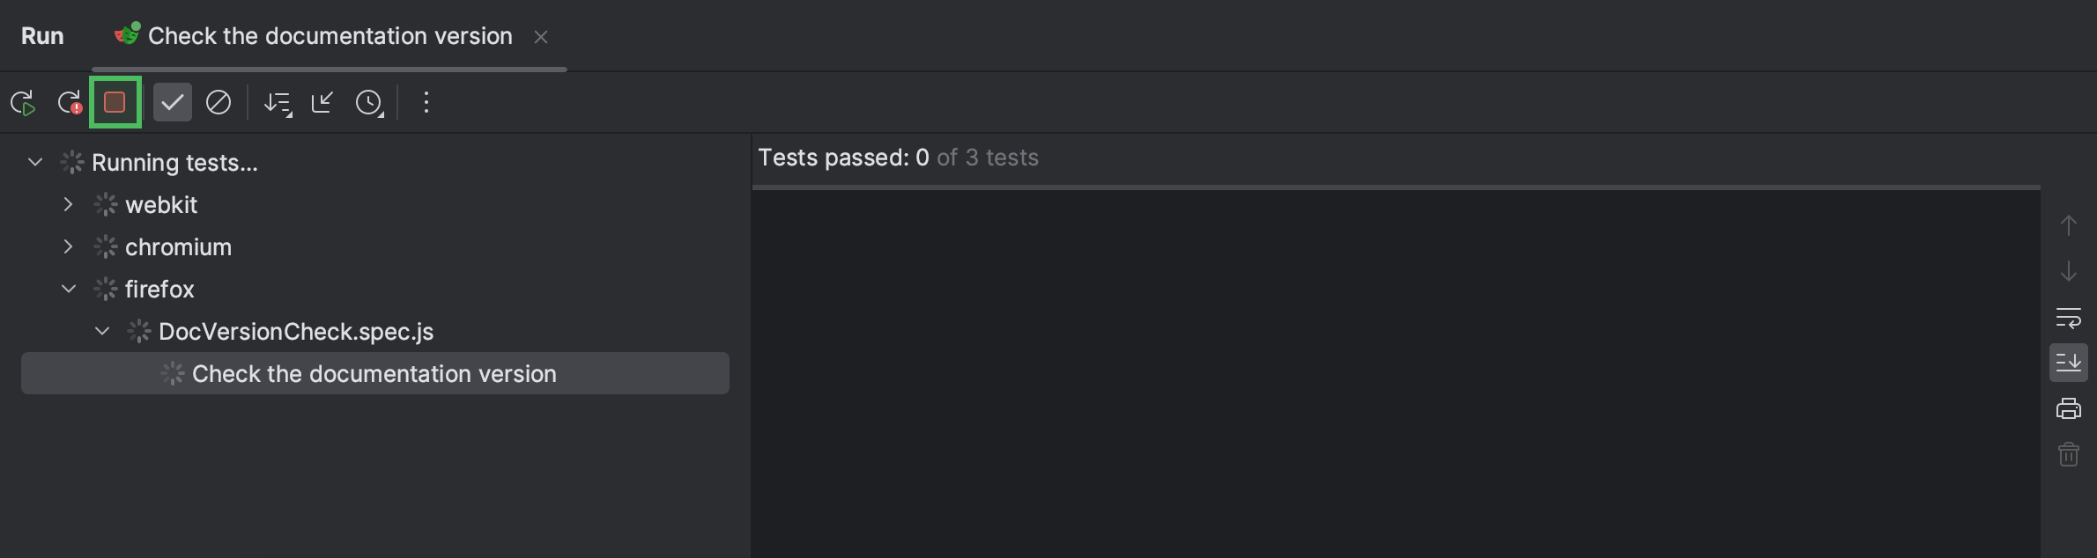The width and height of the screenshot is (2097, 558).
Task: Clear the test console output
Action: 2068,454
